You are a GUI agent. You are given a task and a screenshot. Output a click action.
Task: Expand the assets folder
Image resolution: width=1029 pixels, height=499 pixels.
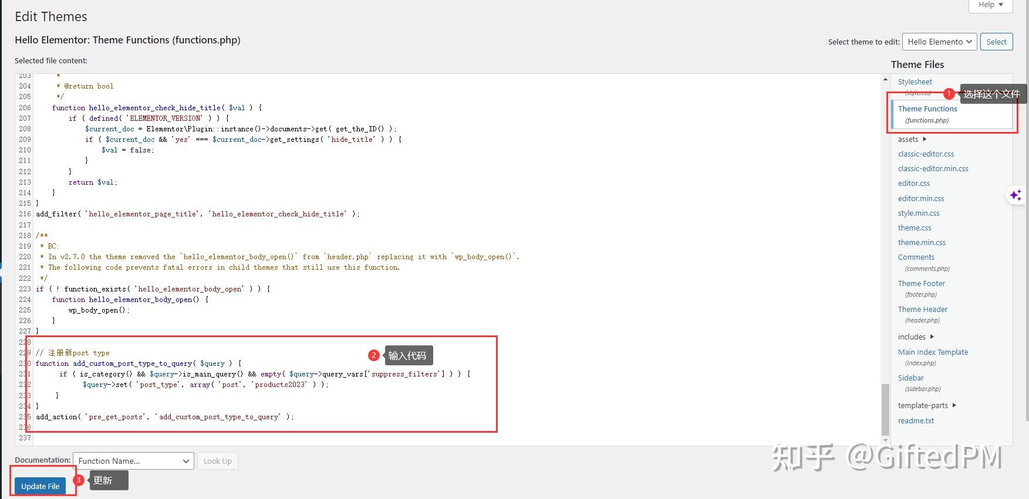click(912, 140)
